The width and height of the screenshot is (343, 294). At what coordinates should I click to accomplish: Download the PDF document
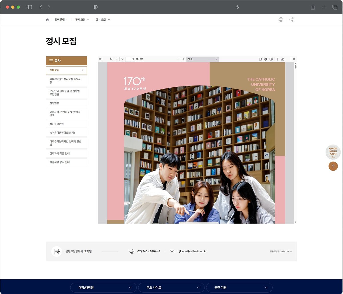(x=271, y=59)
